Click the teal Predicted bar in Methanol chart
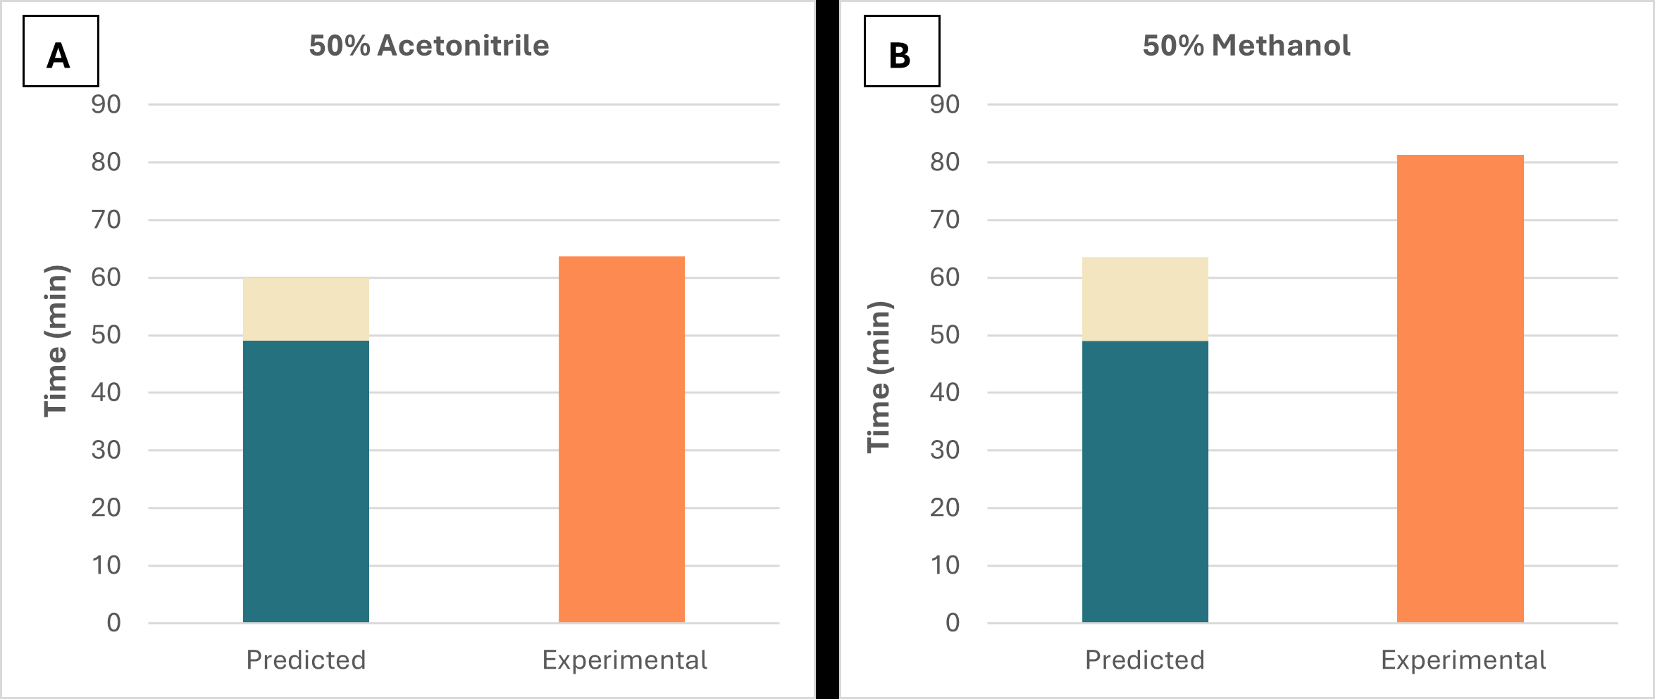This screenshot has width=1655, height=699. click(x=1145, y=481)
